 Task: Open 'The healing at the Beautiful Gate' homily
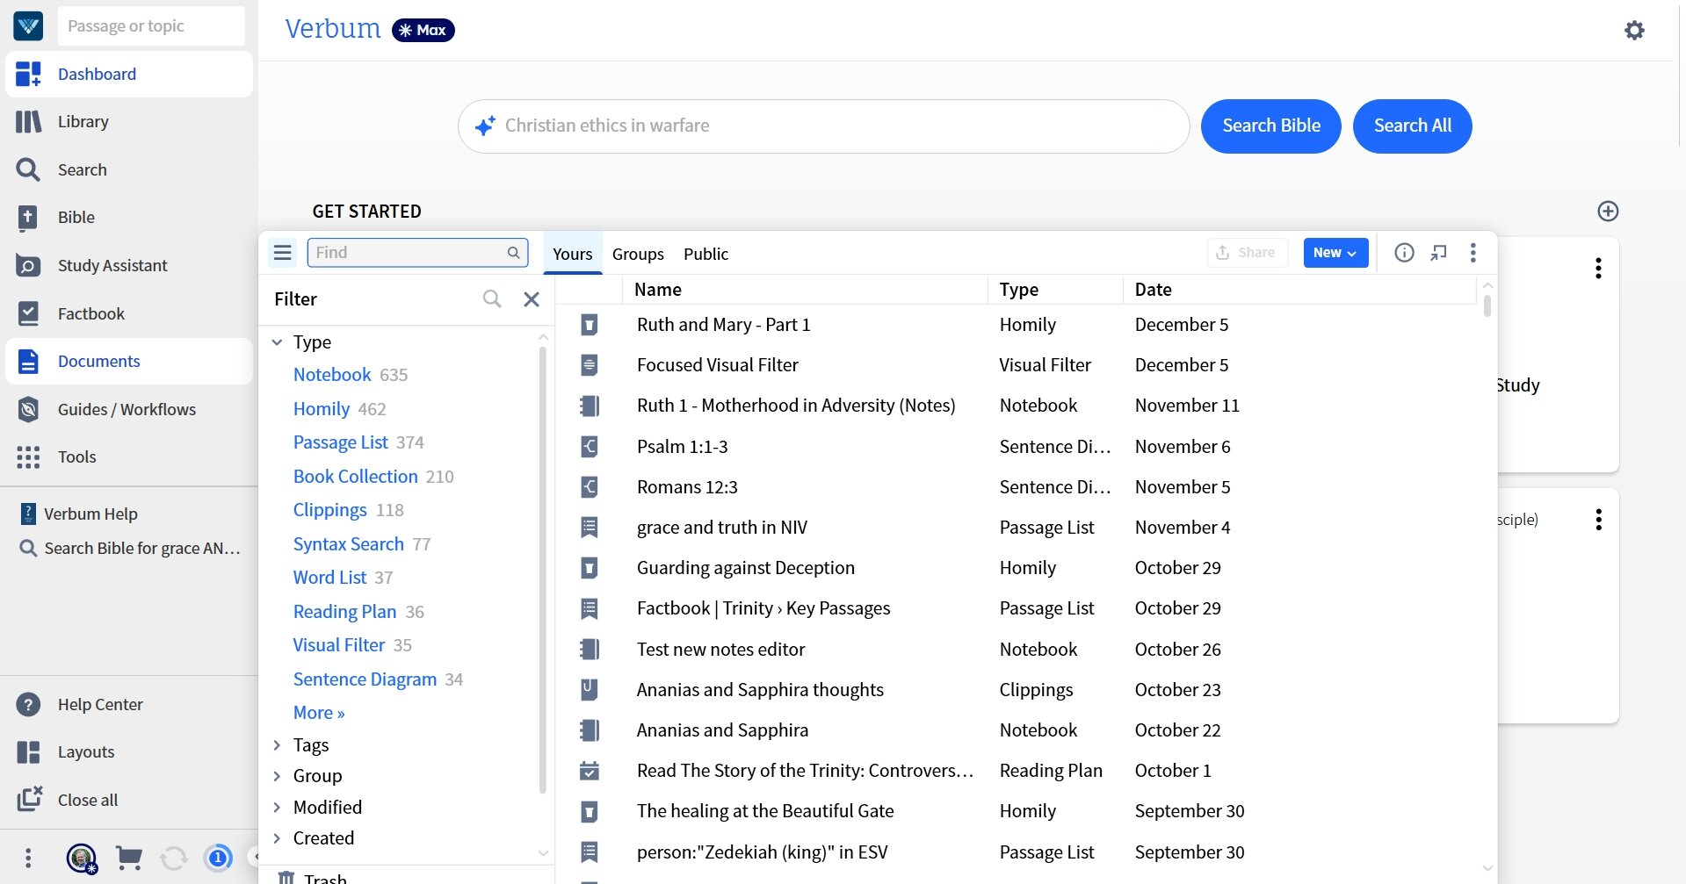pos(765,811)
